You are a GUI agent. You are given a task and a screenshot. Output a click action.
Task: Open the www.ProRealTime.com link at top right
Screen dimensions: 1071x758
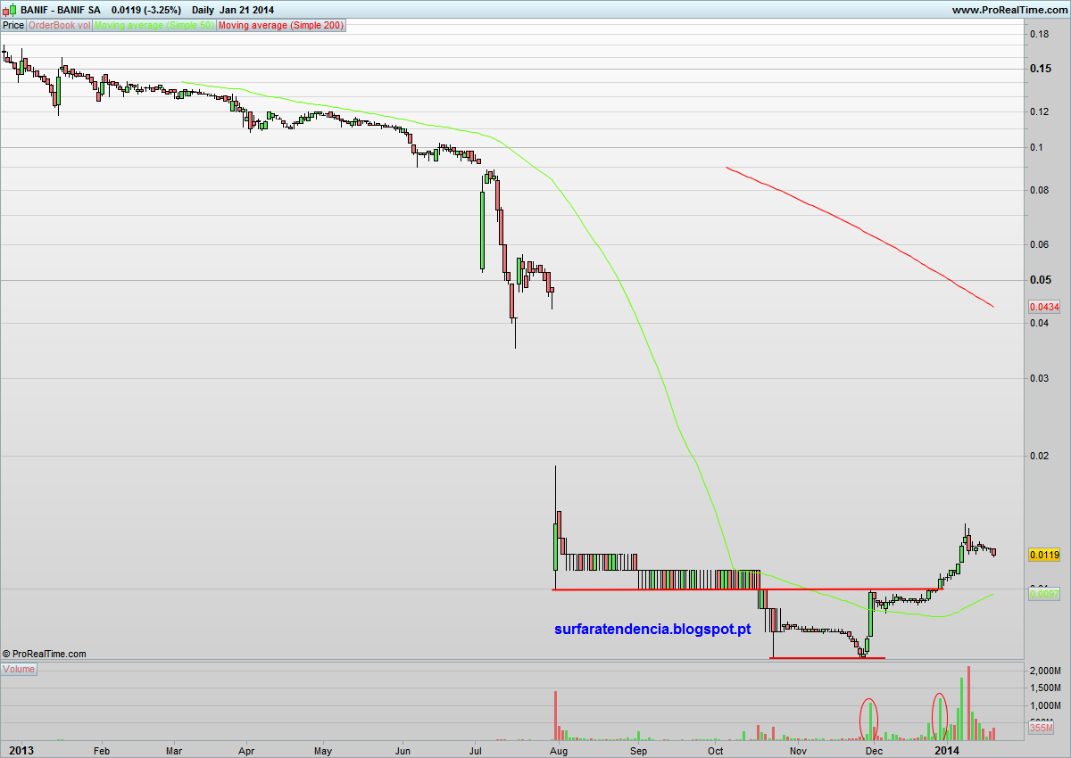(1009, 10)
